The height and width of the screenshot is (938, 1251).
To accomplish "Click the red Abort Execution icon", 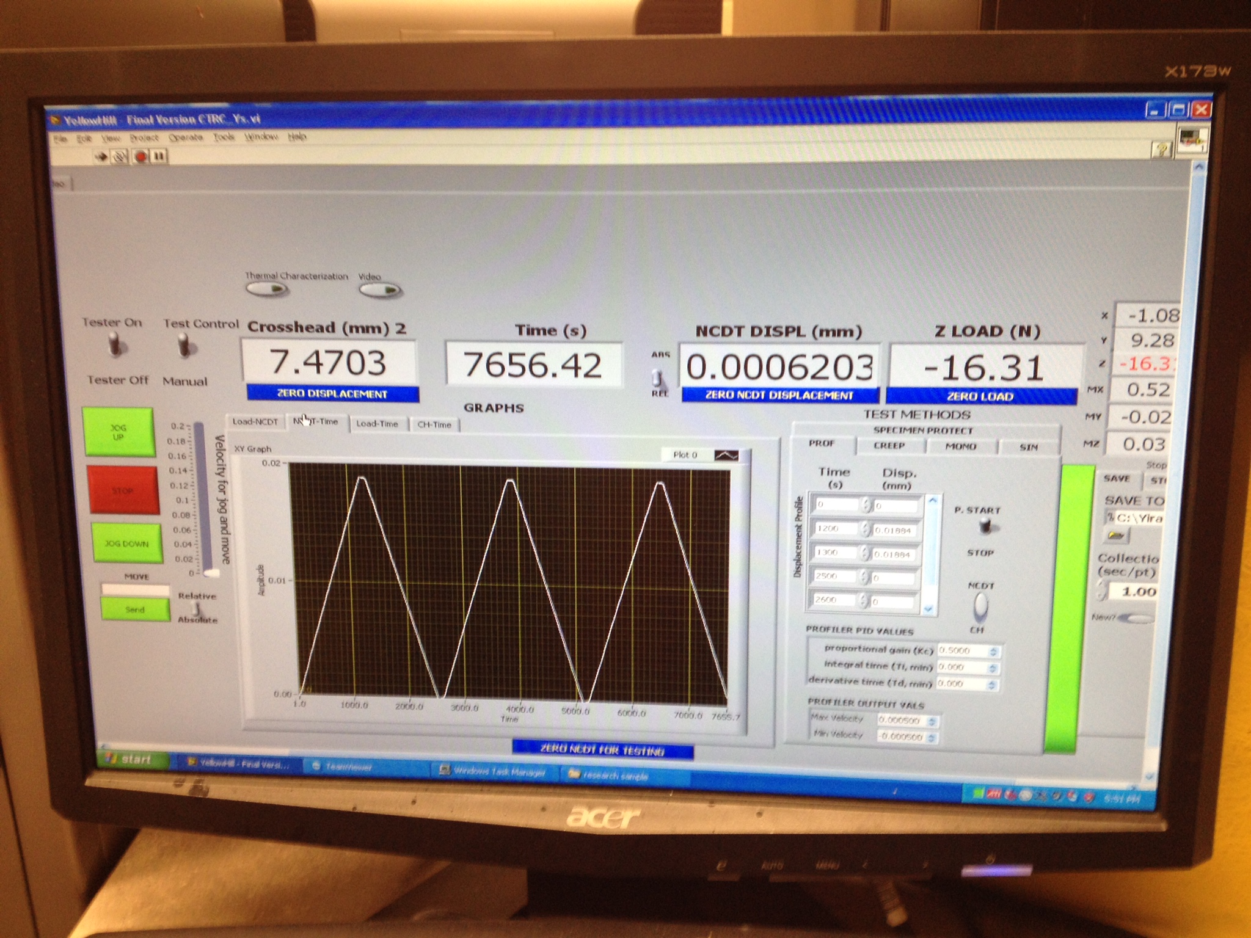I will pos(140,157).
